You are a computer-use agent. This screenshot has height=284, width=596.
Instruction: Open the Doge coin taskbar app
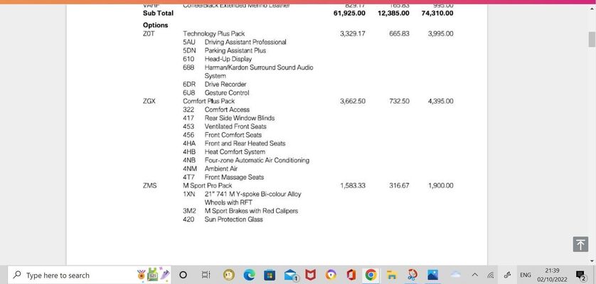(229, 275)
